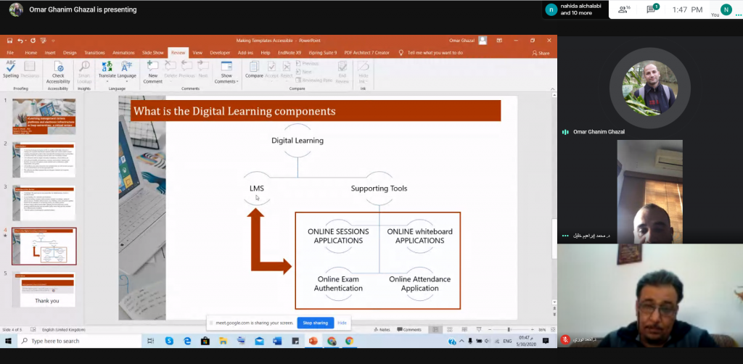Viewport: 743px width, 364px height.
Task: Select the Thank you slide thumbnail
Action: click(x=44, y=289)
